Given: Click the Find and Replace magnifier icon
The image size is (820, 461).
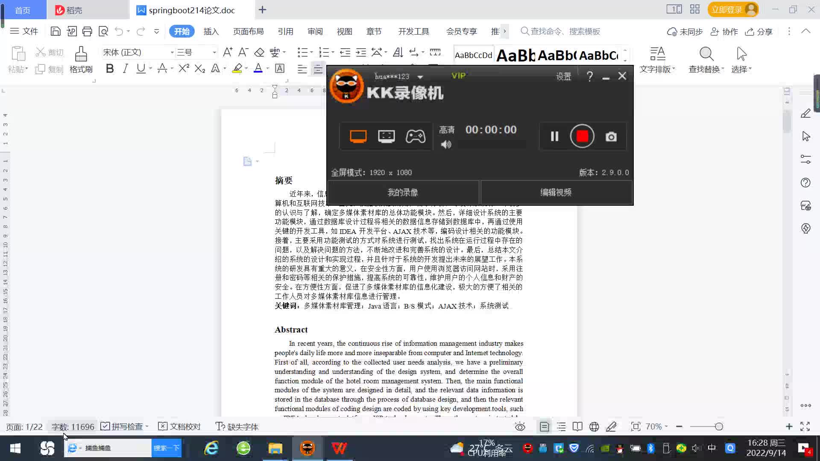Looking at the screenshot, I should [x=706, y=54].
